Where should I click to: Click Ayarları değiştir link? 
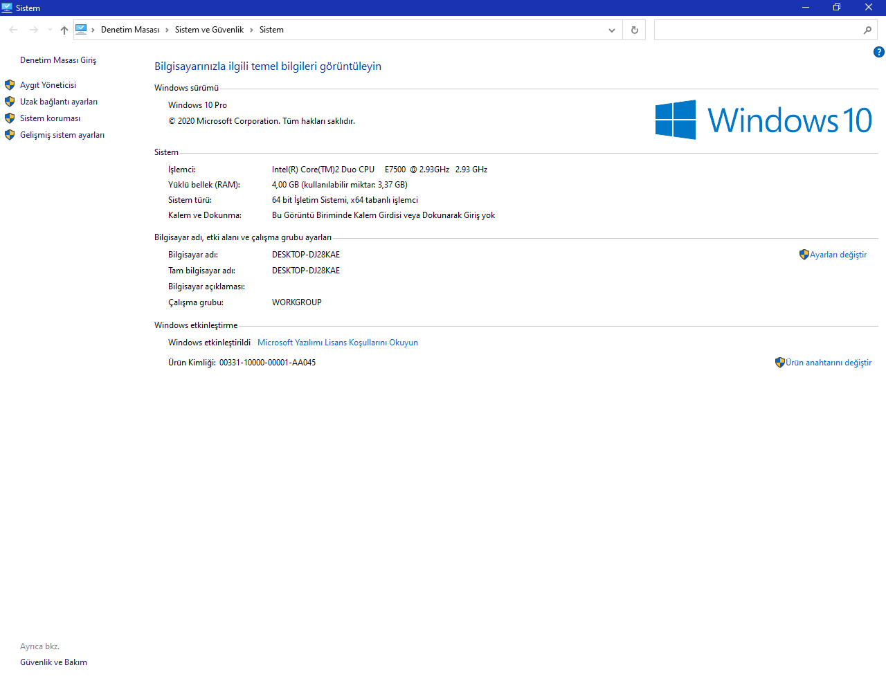pyautogui.click(x=838, y=255)
